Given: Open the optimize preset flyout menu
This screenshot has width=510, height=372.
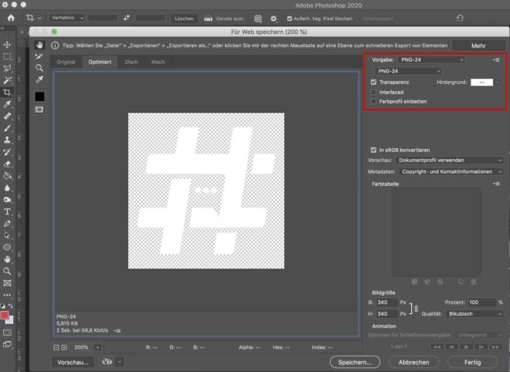Looking at the screenshot, I should coord(496,59).
